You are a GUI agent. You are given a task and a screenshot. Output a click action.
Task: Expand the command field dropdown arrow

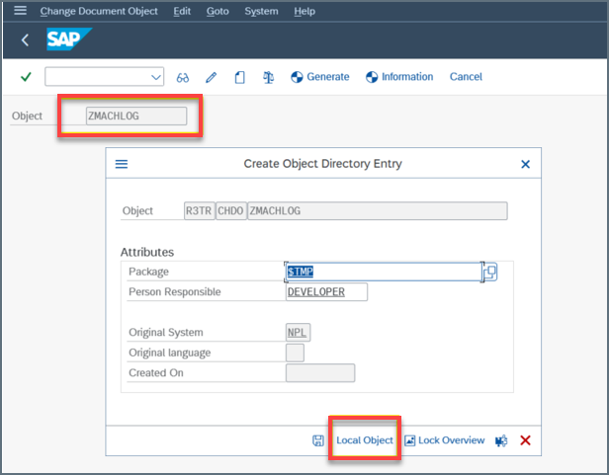(x=155, y=77)
